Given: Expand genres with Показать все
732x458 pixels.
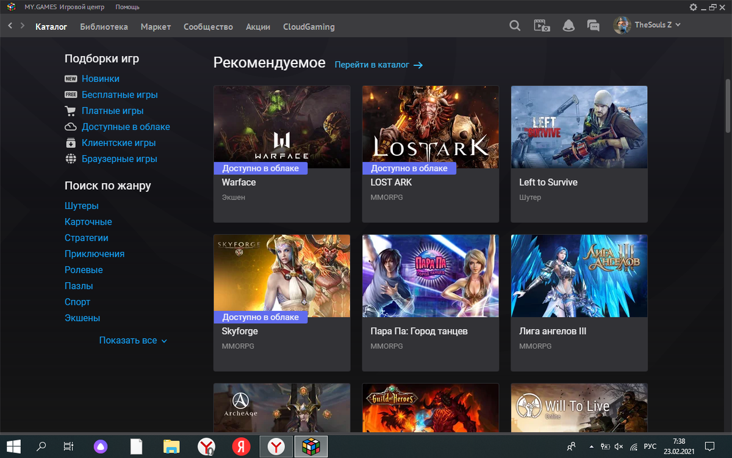Looking at the screenshot, I should [133, 340].
